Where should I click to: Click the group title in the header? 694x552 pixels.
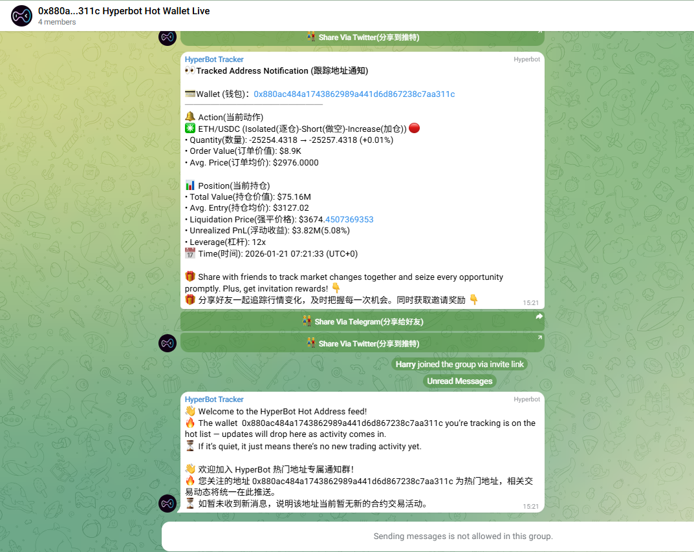[x=124, y=11]
